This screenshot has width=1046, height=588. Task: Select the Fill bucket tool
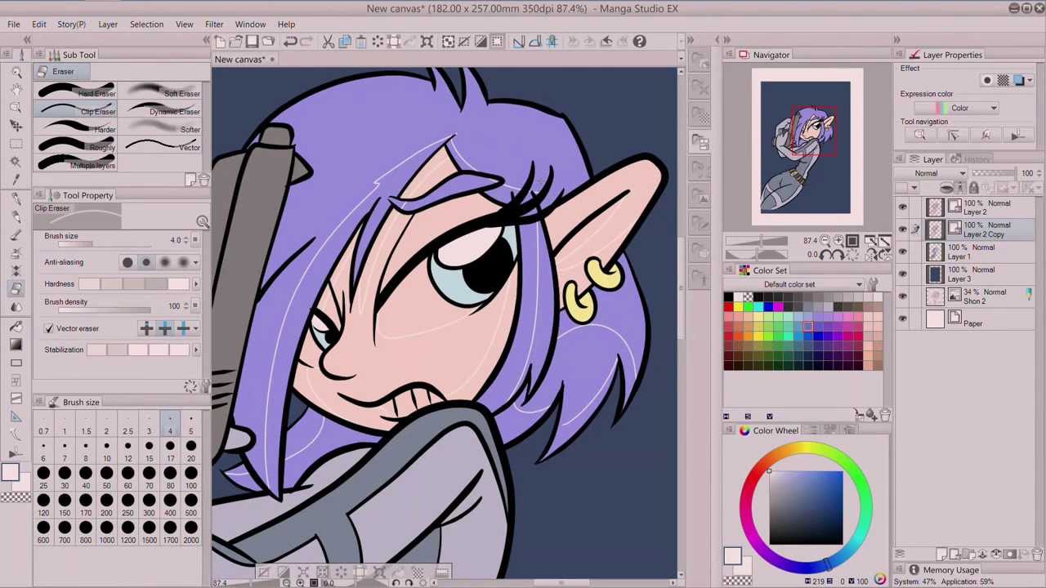[x=16, y=327]
